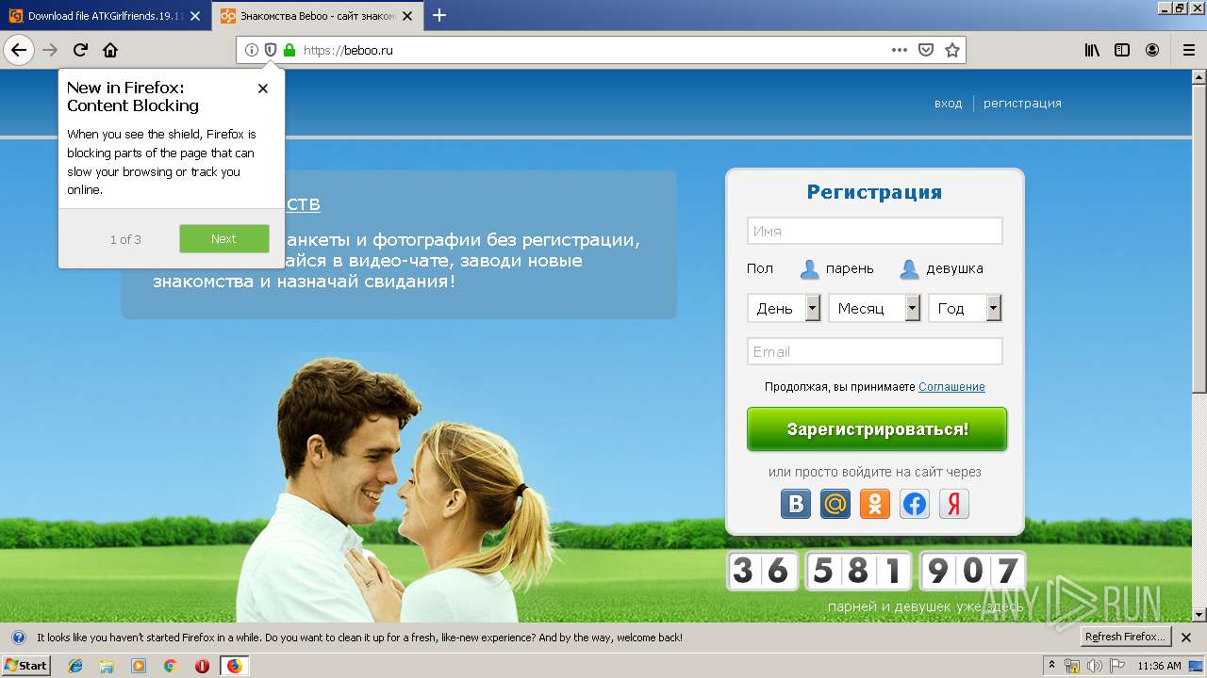Show hidden tray icons arrow
Image resolution: width=1207 pixels, height=678 pixels.
tap(1051, 666)
